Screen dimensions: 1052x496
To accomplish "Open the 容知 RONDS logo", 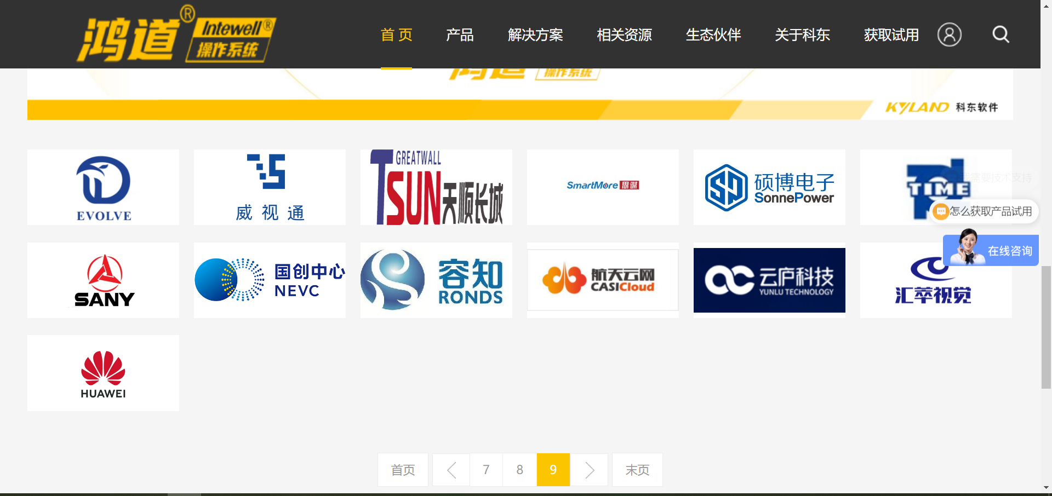I will pyautogui.click(x=436, y=280).
